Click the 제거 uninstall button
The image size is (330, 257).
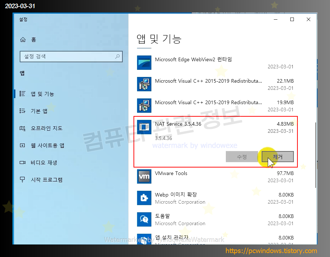[278, 157]
